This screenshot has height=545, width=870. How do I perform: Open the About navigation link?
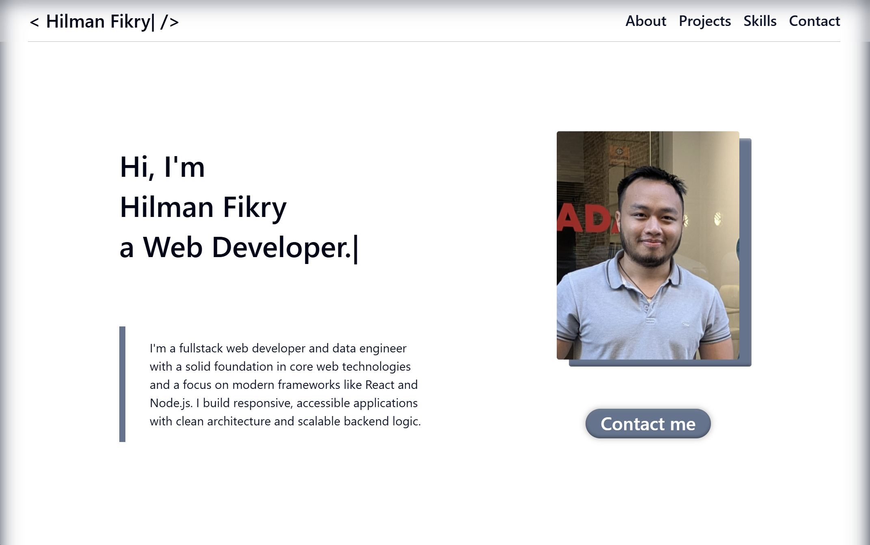coord(646,21)
